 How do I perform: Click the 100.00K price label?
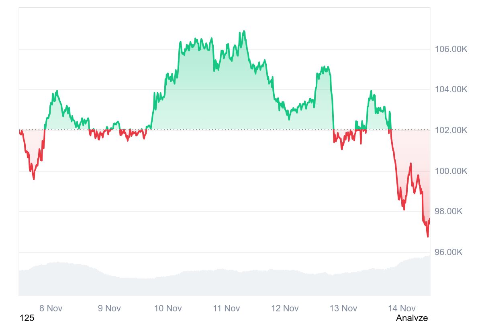451,171
